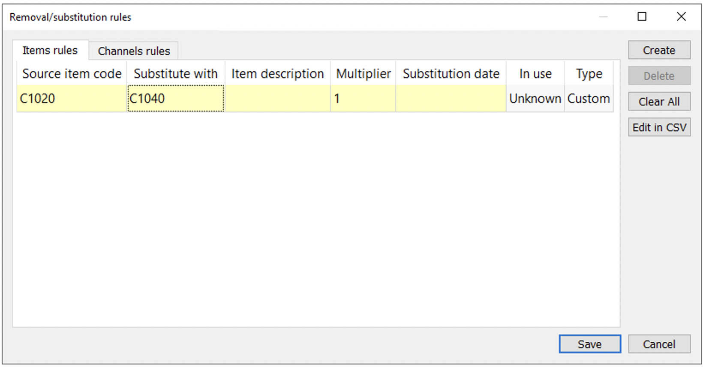Maximize the Removal/substitution rules window
This screenshot has height=368, width=703.
tap(642, 17)
